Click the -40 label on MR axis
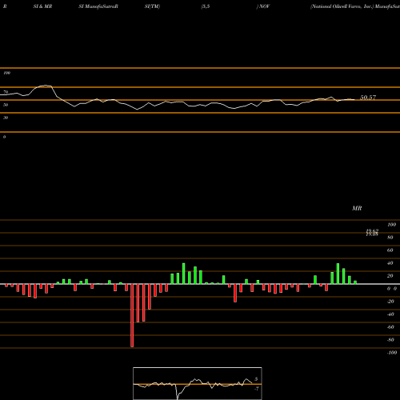Viewport: 400px width, 400px height. (390, 314)
